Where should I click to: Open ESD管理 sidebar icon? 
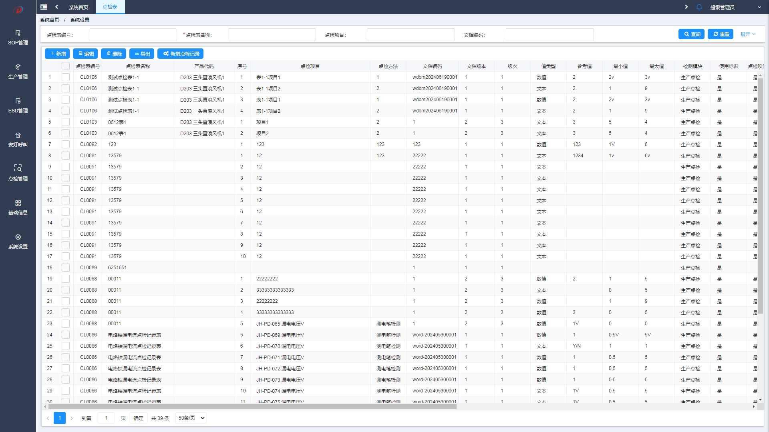point(18,101)
